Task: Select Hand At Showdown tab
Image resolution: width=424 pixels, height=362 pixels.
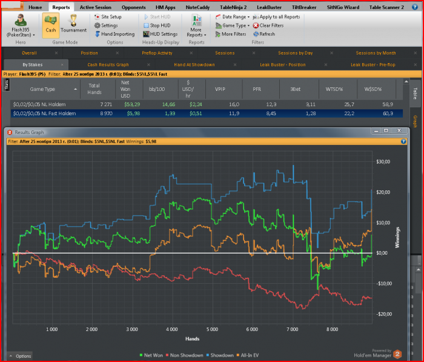Action: click(x=194, y=65)
